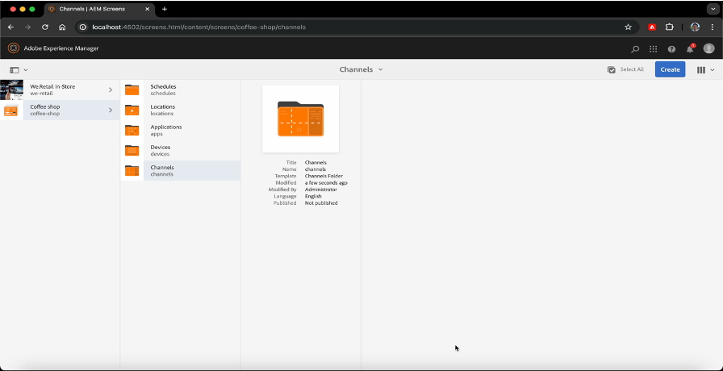Open the Solutions grid switcher icon
This screenshot has width=723, height=371.
coord(653,48)
